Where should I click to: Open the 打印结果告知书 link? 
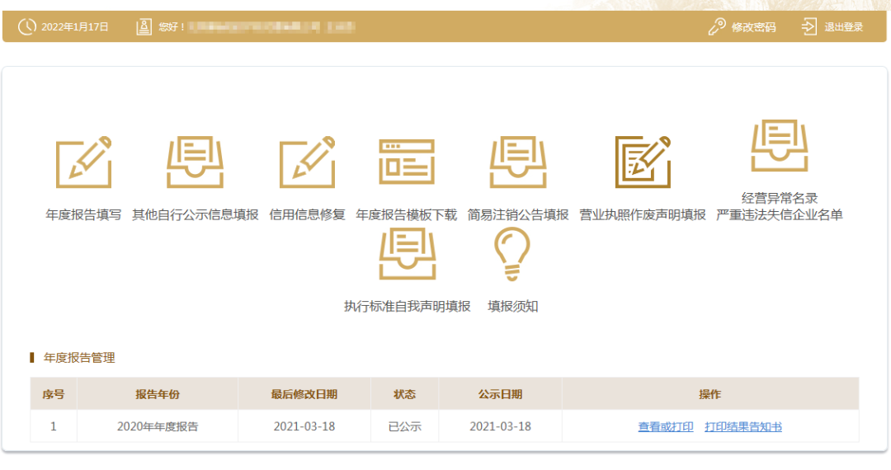click(742, 427)
